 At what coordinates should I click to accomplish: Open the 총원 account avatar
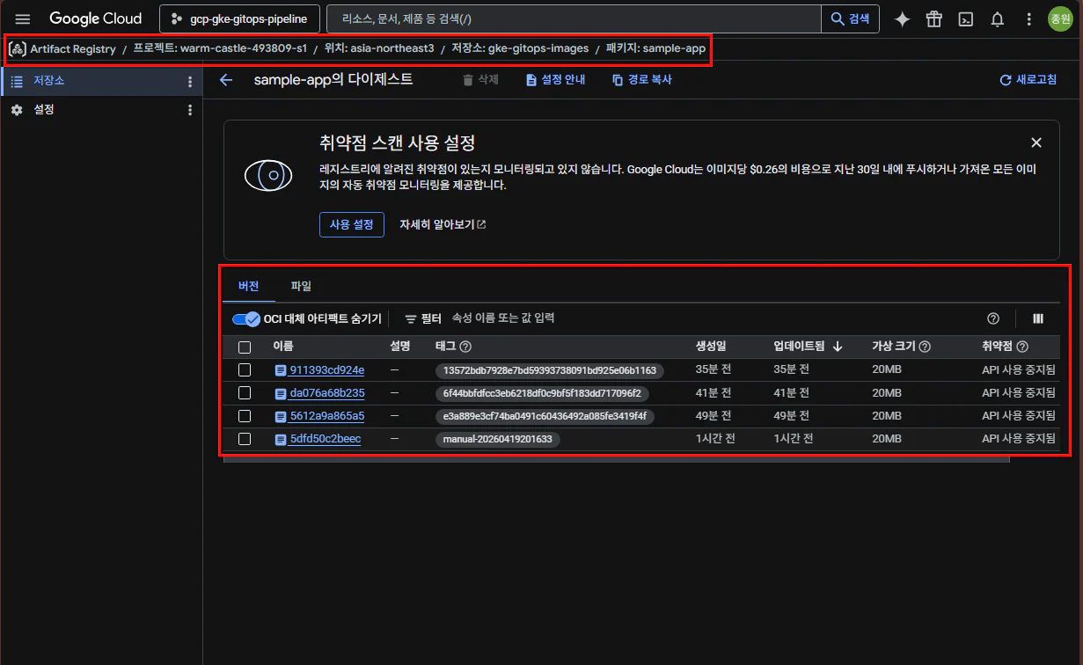point(1060,18)
